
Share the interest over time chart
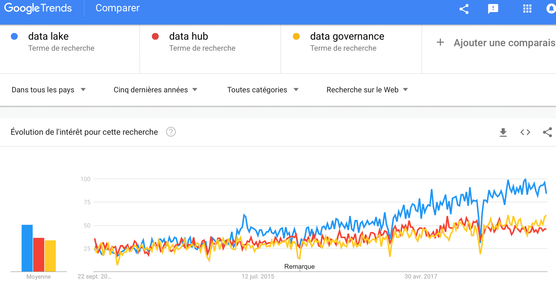point(547,132)
